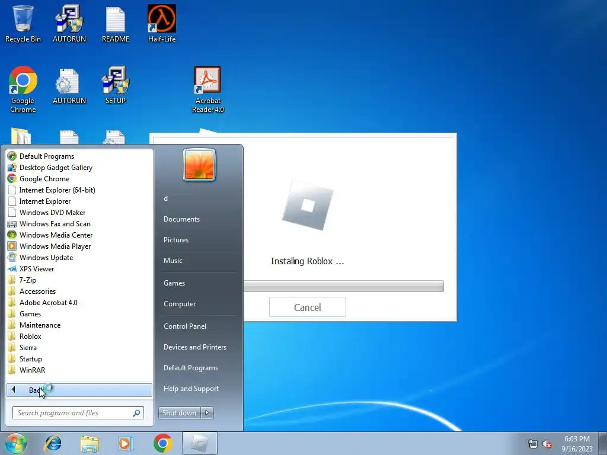The image size is (607, 455).
Task: Open user folder 'd' link
Action: point(198,198)
